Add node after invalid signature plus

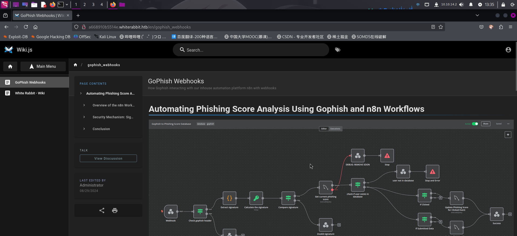pyautogui.click(x=339, y=225)
